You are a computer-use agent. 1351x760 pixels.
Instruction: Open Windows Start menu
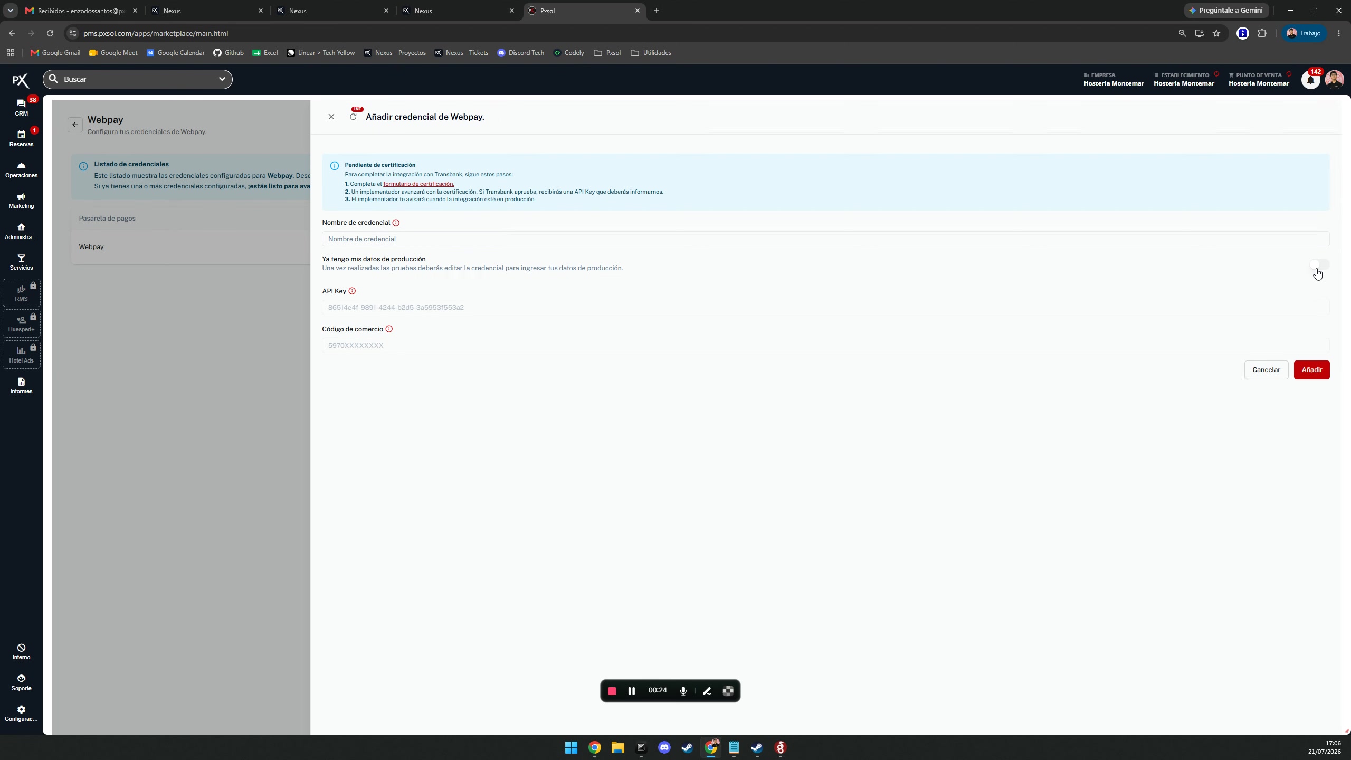[571, 747]
